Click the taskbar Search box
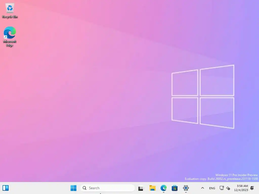The height and width of the screenshot is (194, 259). tap(107, 188)
